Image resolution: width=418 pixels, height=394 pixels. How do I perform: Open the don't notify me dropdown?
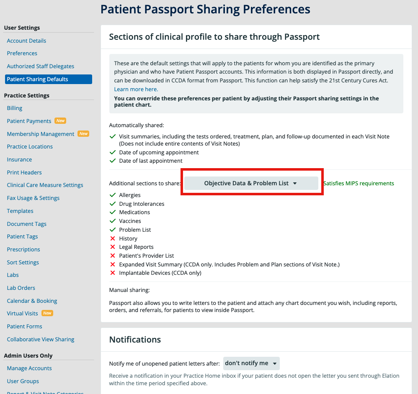click(x=251, y=363)
